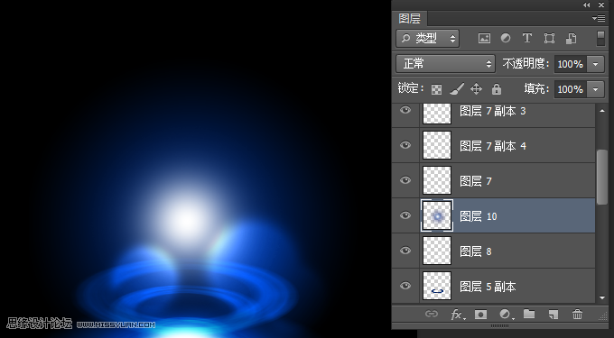614x338 pixels.
Task: Toggle visibility of 图层 10
Action: (405, 215)
